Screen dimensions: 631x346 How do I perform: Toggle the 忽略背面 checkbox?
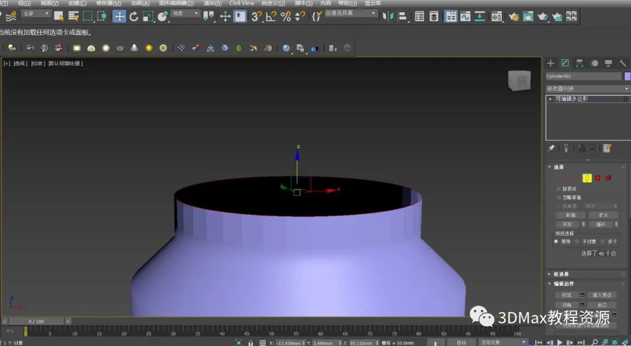pyautogui.click(x=559, y=198)
